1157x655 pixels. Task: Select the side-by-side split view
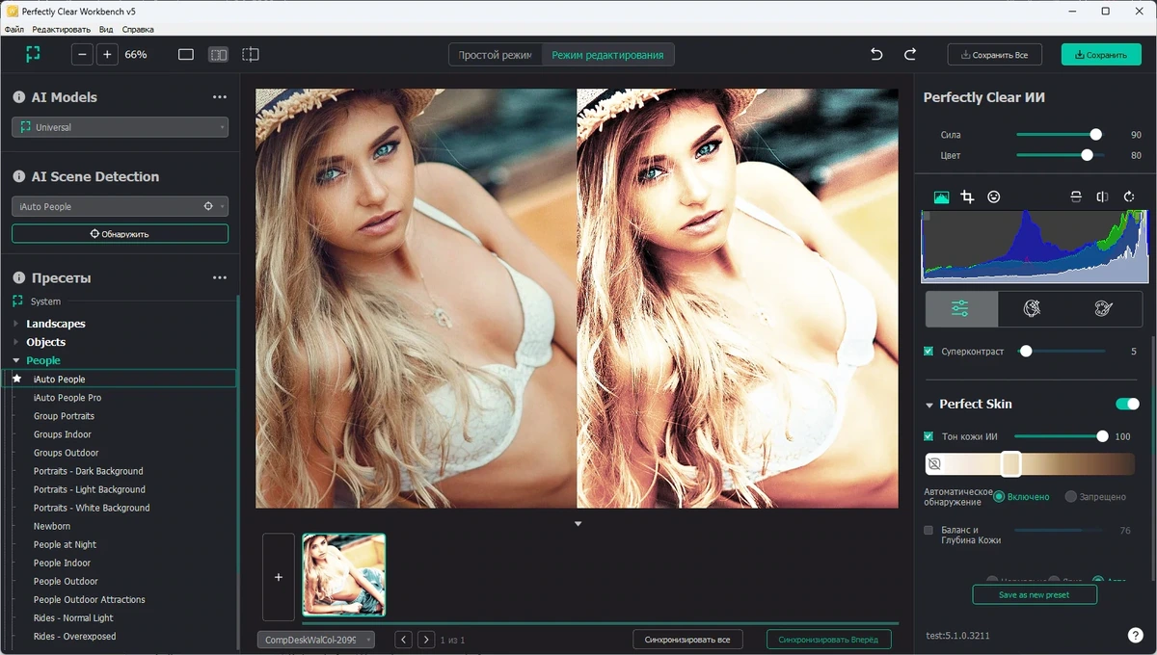219,55
